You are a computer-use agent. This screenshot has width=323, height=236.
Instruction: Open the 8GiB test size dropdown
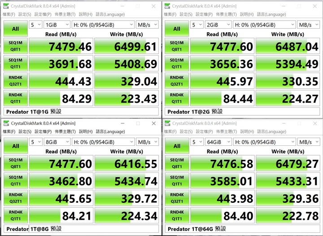coord(57,142)
